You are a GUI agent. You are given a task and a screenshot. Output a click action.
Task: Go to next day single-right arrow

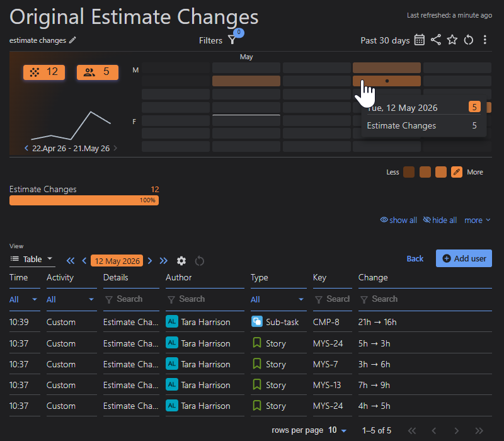(150, 261)
